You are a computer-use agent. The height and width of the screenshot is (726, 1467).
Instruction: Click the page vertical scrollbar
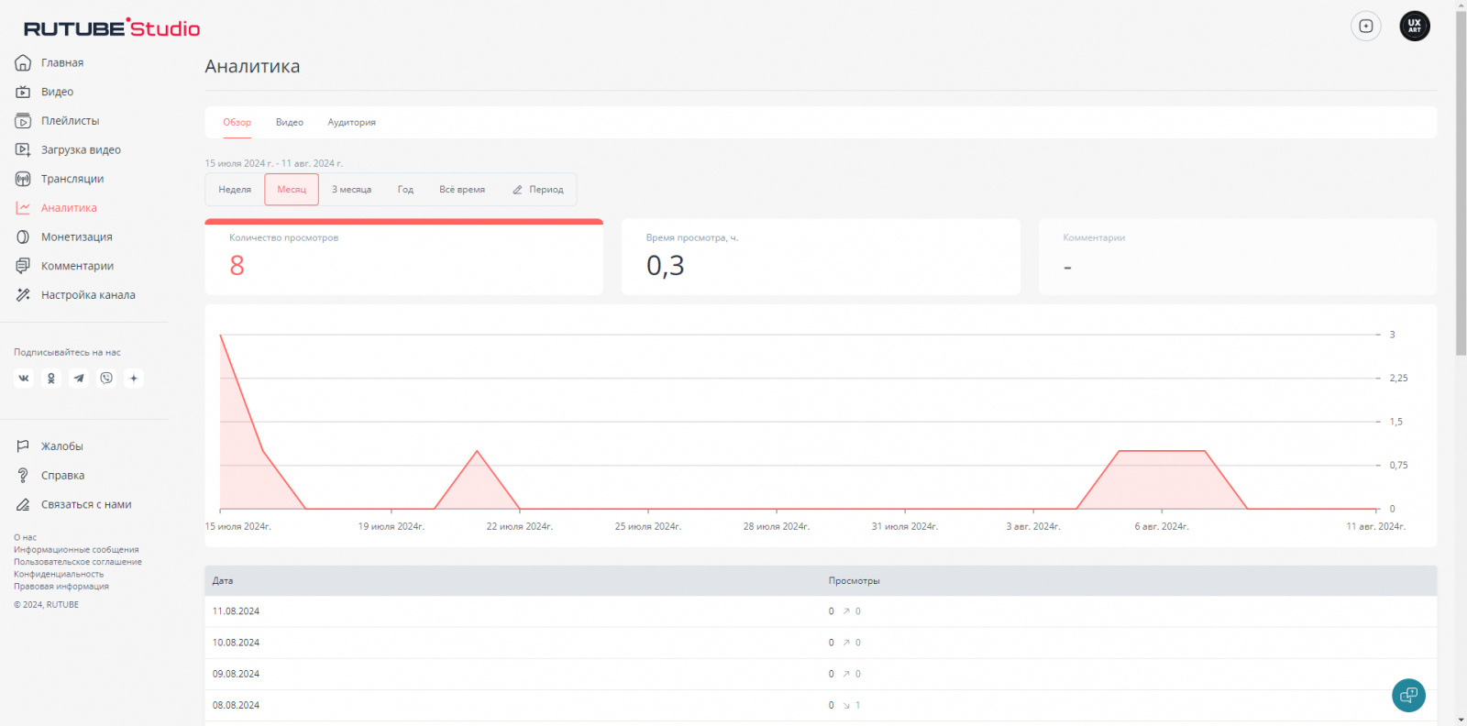1461,183
